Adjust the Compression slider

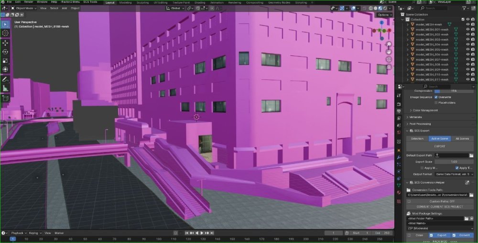click(454, 91)
